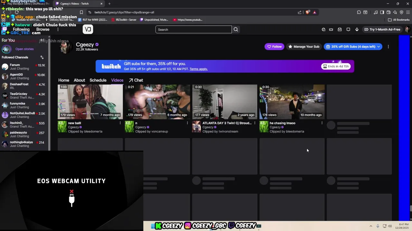This screenshot has width=412, height=231.
Task: Open options for 'new balll' clip
Action: click(x=120, y=123)
